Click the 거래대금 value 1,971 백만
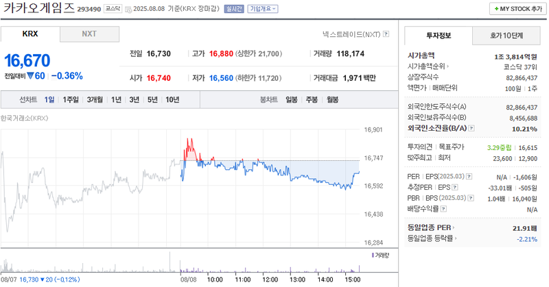Screen dimensions: 549x287 click(359, 78)
